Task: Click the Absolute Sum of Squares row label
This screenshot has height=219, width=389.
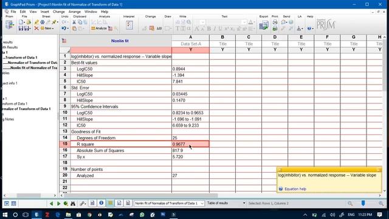Action: pos(100,150)
